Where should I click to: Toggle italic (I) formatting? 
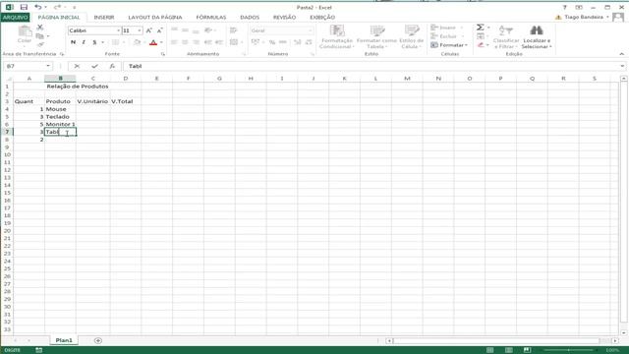pyautogui.click(x=84, y=42)
